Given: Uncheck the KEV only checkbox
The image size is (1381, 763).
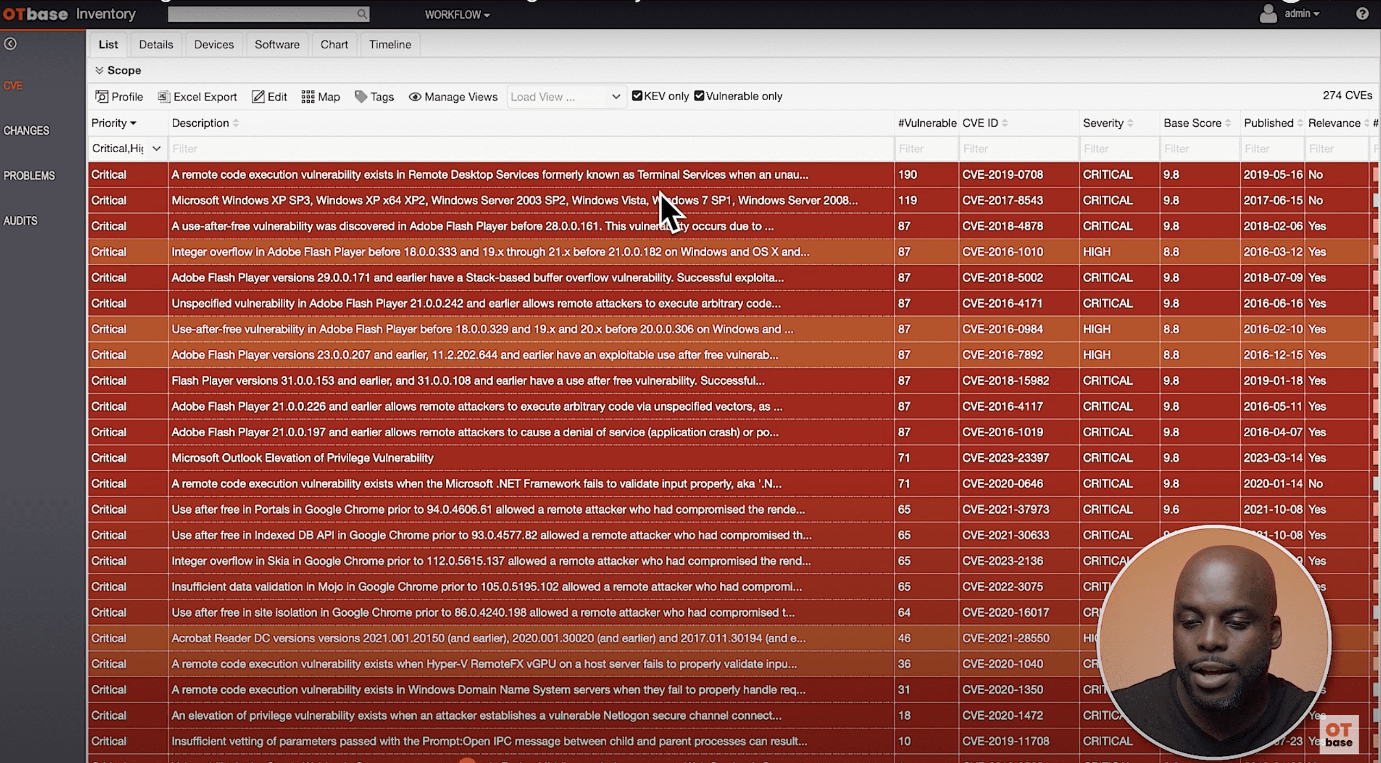Looking at the screenshot, I should (x=637, y=96).
